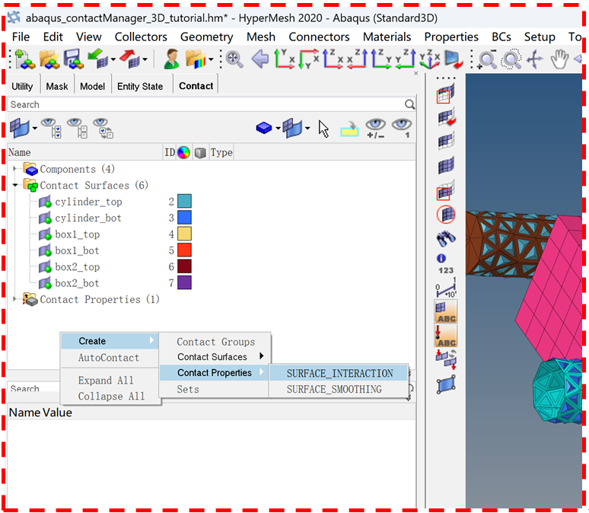Select the isometric XYZ view icon
The height and width of the screenshot is (513, 589).
[x=429, y=59]
